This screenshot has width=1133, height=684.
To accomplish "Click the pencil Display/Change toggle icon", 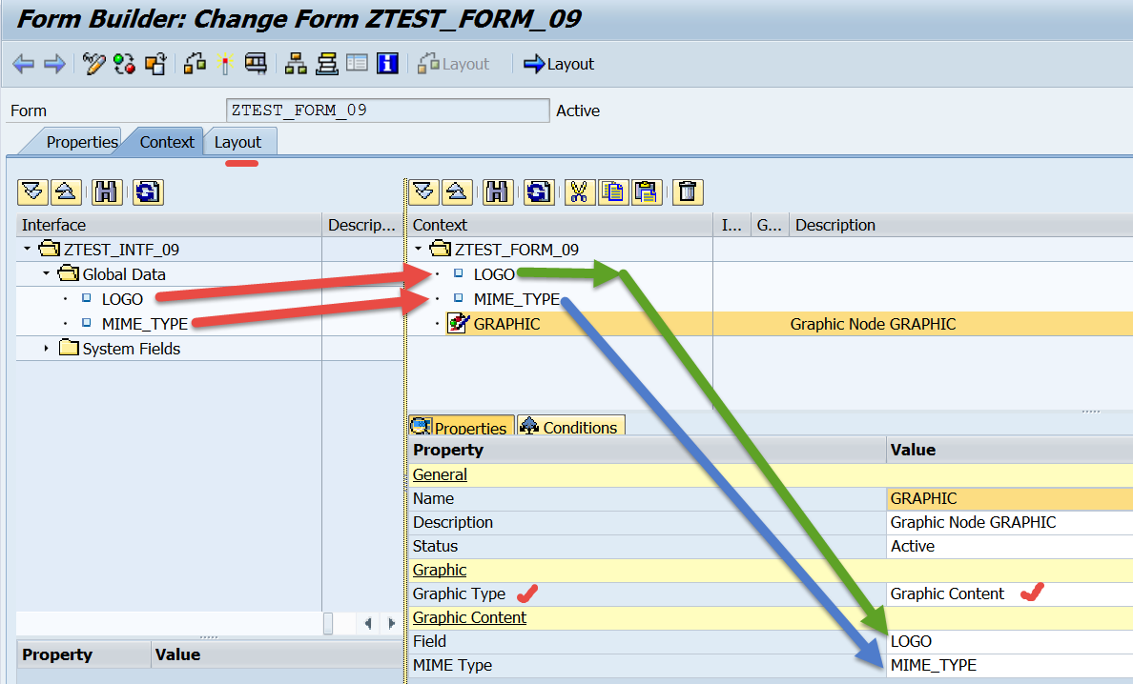I will pyautogui.click(x=93, y=64).
